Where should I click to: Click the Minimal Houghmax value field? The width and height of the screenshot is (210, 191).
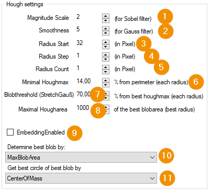click(x=89, y=81)
